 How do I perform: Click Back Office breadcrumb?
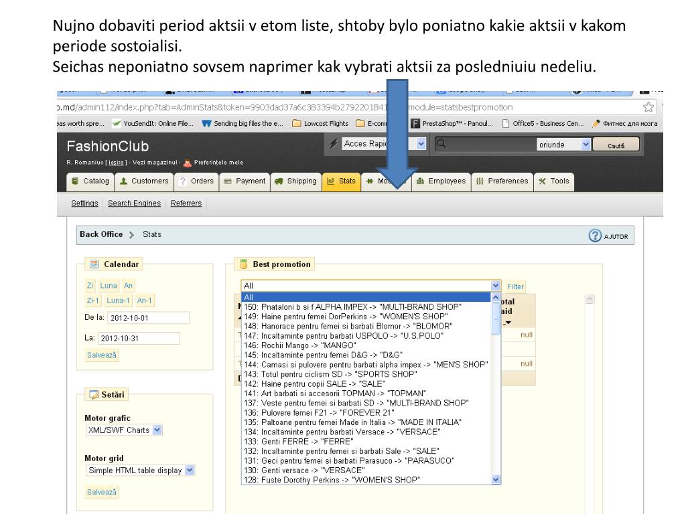101,234
